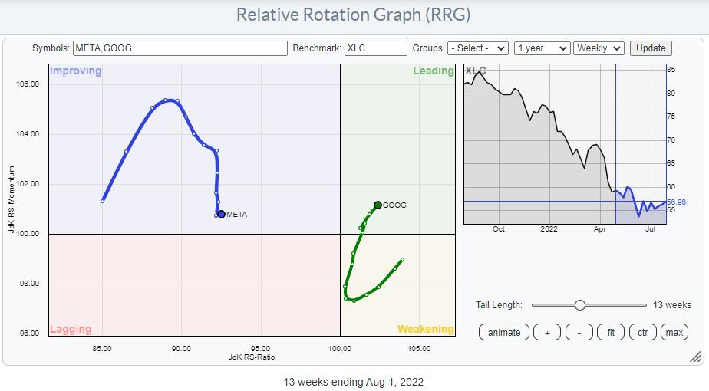The height and width of the screenshot is (391, 709).
Task: Click the Benchmark XLC input field
Action: (376, 48)
